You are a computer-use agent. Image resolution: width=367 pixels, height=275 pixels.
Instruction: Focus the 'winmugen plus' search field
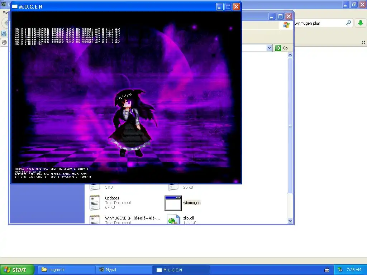click(320, 23)
